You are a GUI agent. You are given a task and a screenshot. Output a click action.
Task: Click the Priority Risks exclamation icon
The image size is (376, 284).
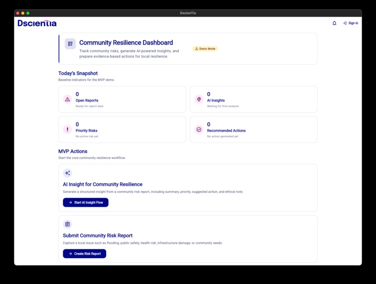[68, 129]
